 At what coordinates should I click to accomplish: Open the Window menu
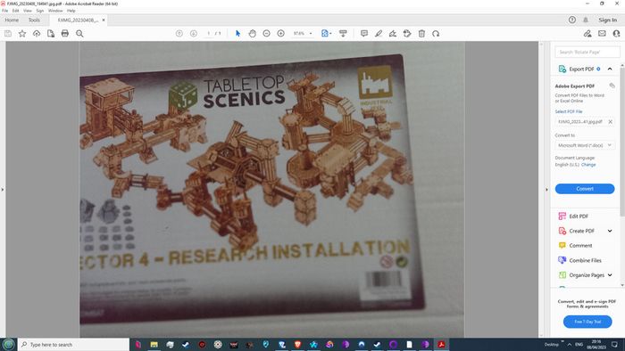coord(55,11)
